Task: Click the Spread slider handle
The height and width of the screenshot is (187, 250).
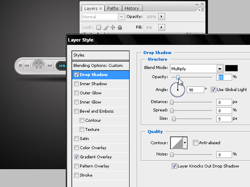Action: pyautogui.click(x=172, y=111)
